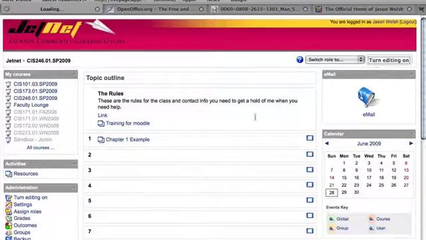Collapse the Administration block
The height and width of the screenshot is (240, 426).
74,187
